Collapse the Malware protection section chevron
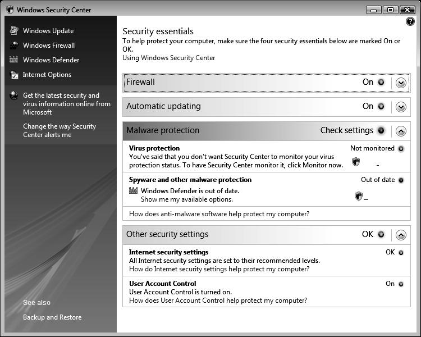421x337 pixels. tap(401, 131)
